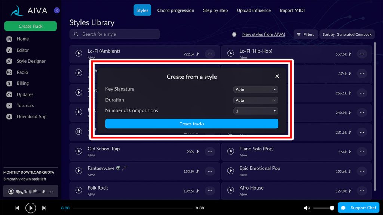Toggle the New styles from AIVA radio
The image size is (383, 215).
pos(234,34)
